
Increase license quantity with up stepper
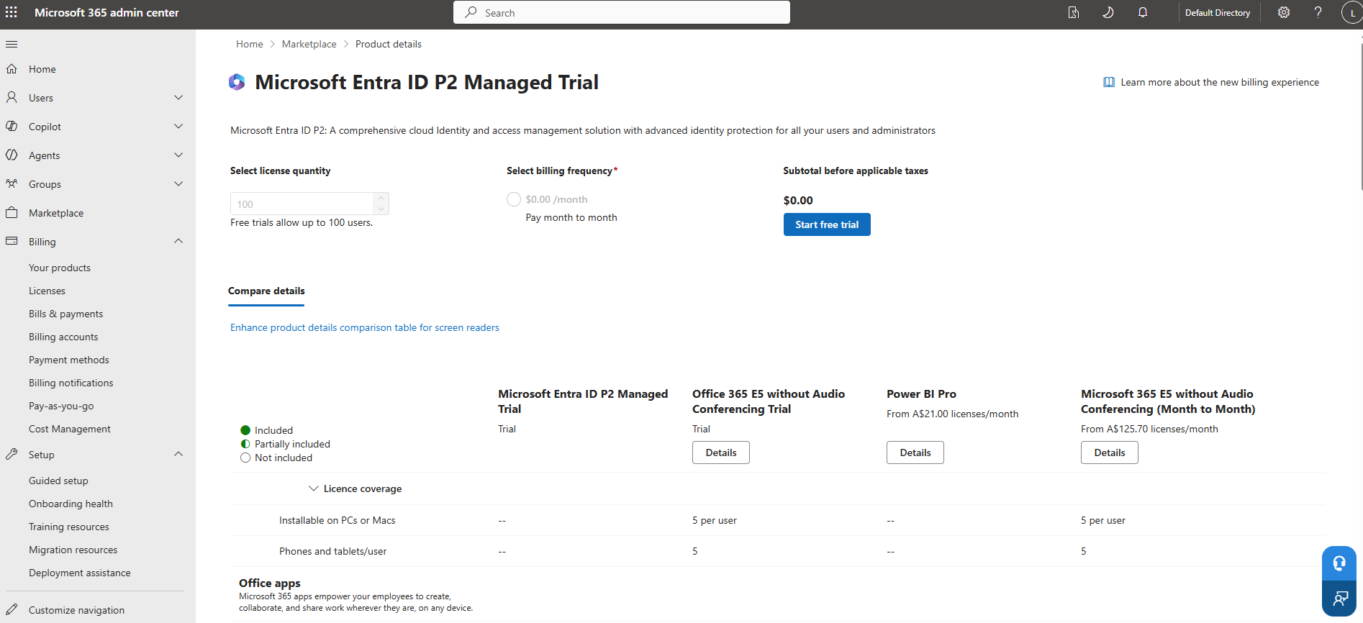click(x=381, y=198)
